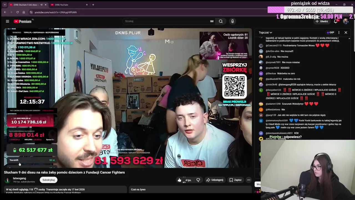Click chat user @atematowylisc6309
This screenshot has width=355, height=200.
(x=277, y=121)
